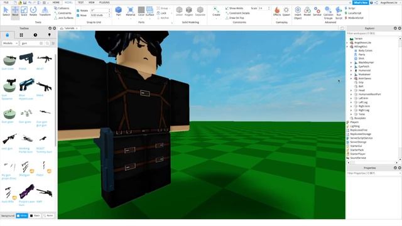
Task: Expand the Head tree node
Action: [351, 90]
